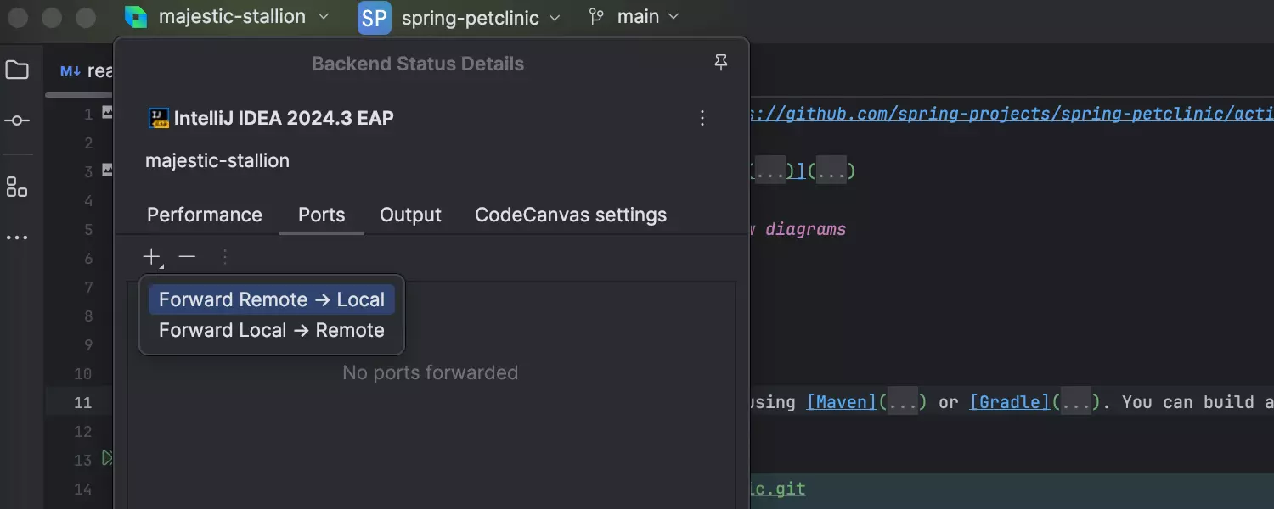Open kebab menu beside IntelliJ IDEA 2024.3 EAP
Viewport: 1274px width, 509px height.
pos(702,119)
